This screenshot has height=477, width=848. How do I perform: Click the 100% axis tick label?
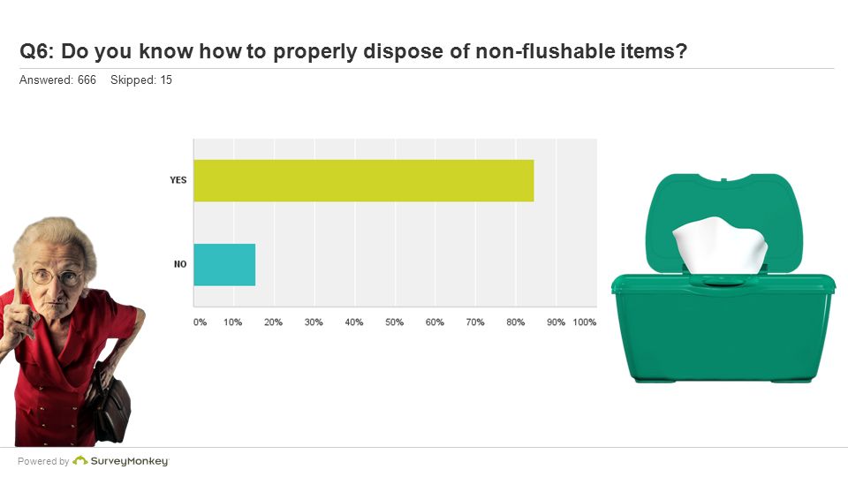click(585, 322)
